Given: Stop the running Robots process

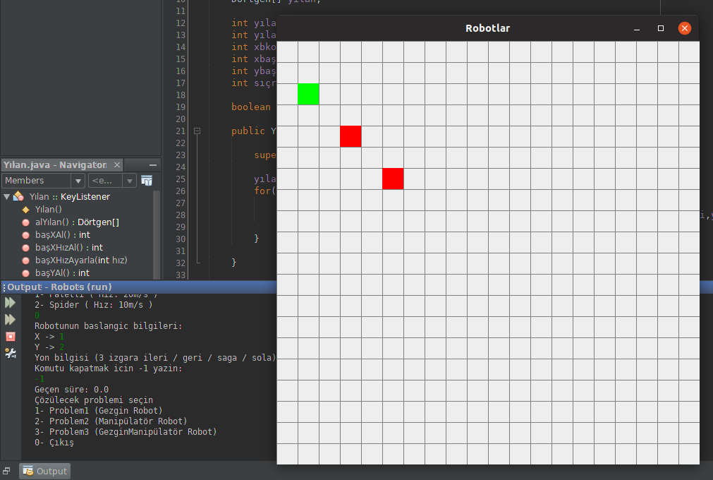Looking at the screenshot, I should tap(11, 337).
